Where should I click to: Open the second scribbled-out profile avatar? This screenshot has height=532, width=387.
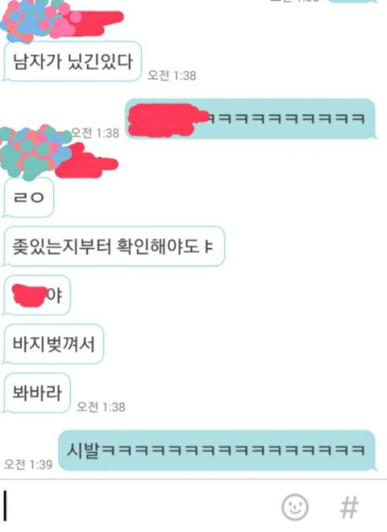[34, 152]
